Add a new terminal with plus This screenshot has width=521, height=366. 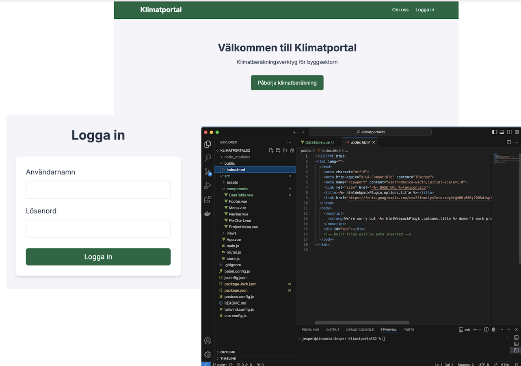tap(475, 329)
